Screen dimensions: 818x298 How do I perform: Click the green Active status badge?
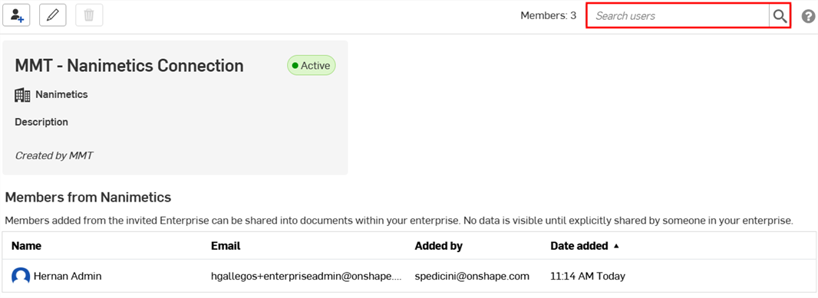(x=312, y=66)
